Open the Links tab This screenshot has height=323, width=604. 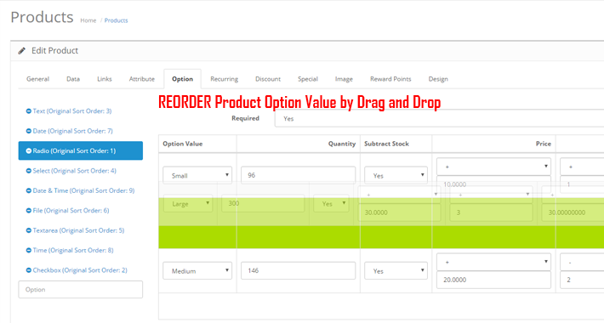click(105, 79)
